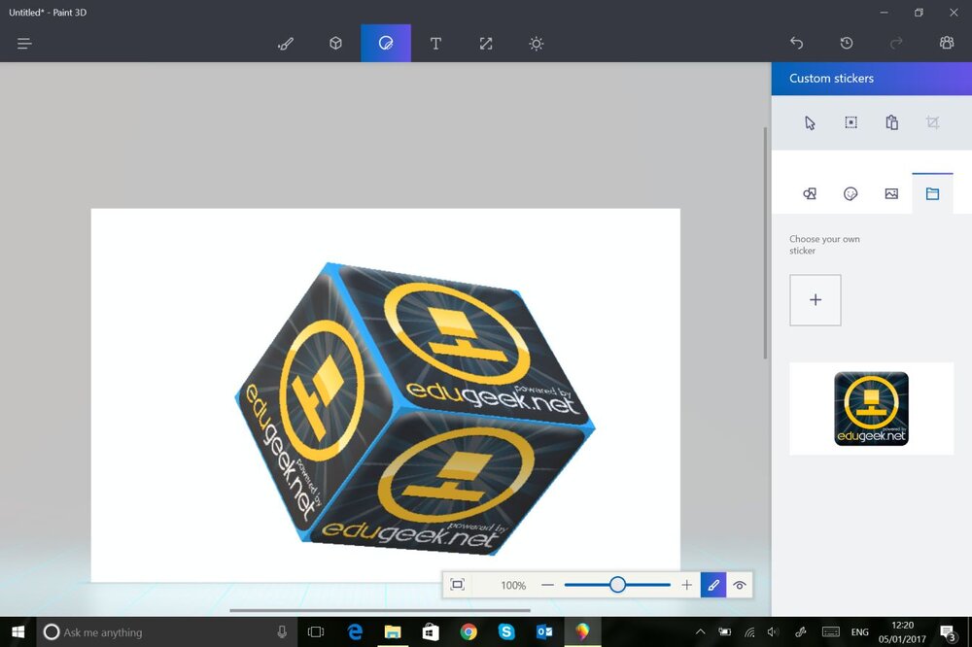Click the horizontal canvas scrollbar

coord(379,610)
